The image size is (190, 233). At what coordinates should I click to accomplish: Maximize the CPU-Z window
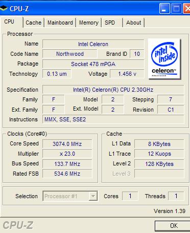(176, 9)
